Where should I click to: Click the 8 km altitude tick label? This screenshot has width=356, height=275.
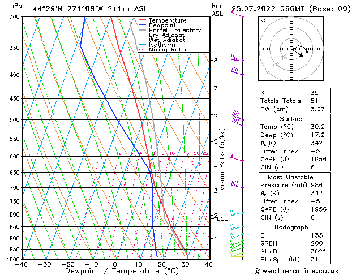(x=216, y=61)
